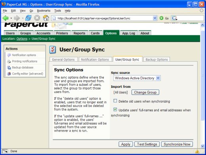The height and width of the screenshot is (155, 206).
Task: Click the Stop loading icon
Action: [37, 18]
